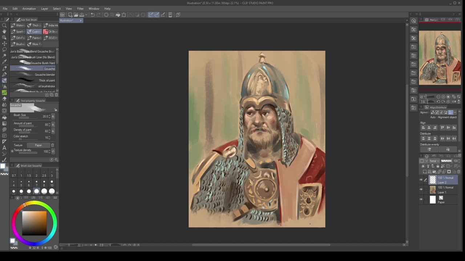Select the Oil Brush sub tool group
Image resolution: width=465 pixels, height=261 pixels.
50,32
